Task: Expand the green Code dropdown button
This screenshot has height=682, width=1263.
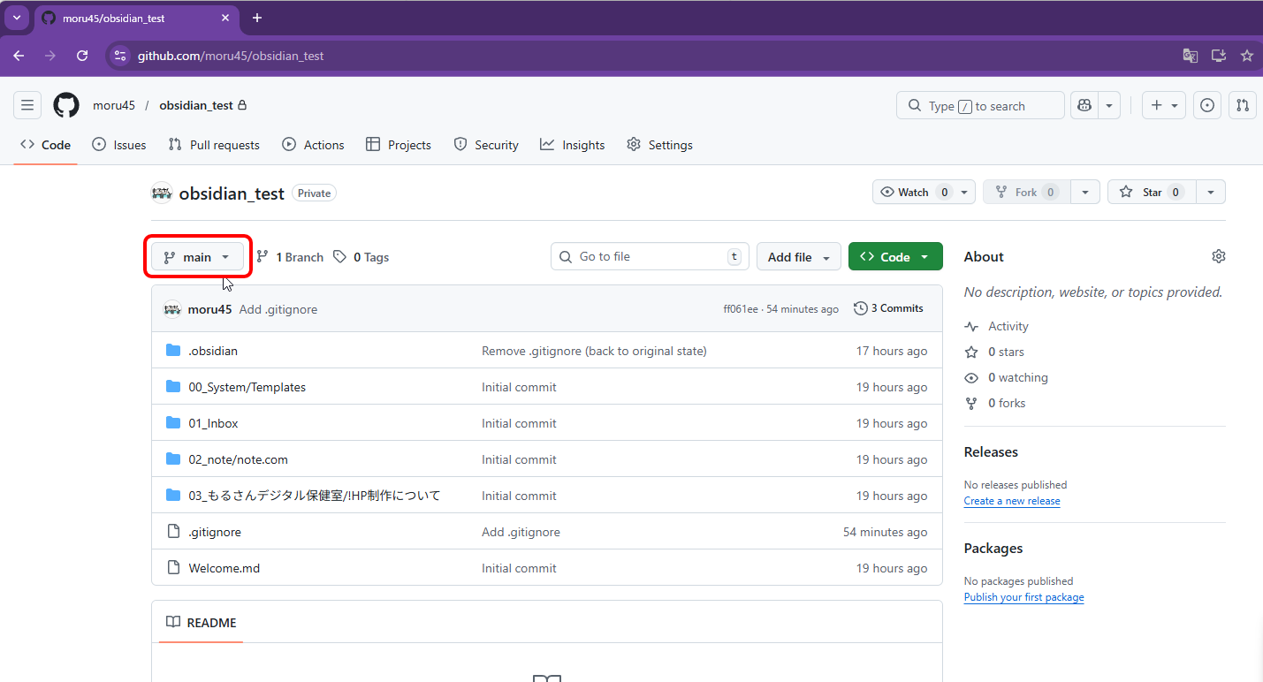Action: tap(895, 257)
